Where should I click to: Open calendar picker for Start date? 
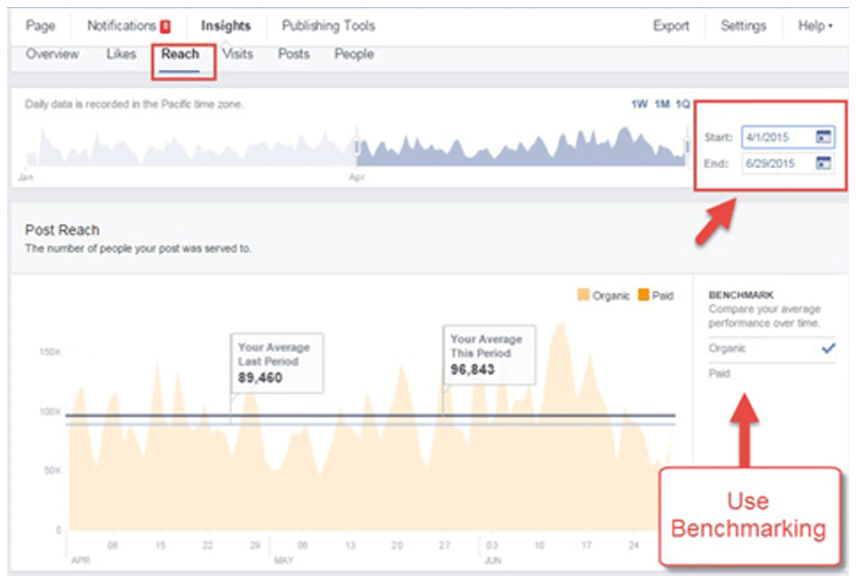coord(823,137)
